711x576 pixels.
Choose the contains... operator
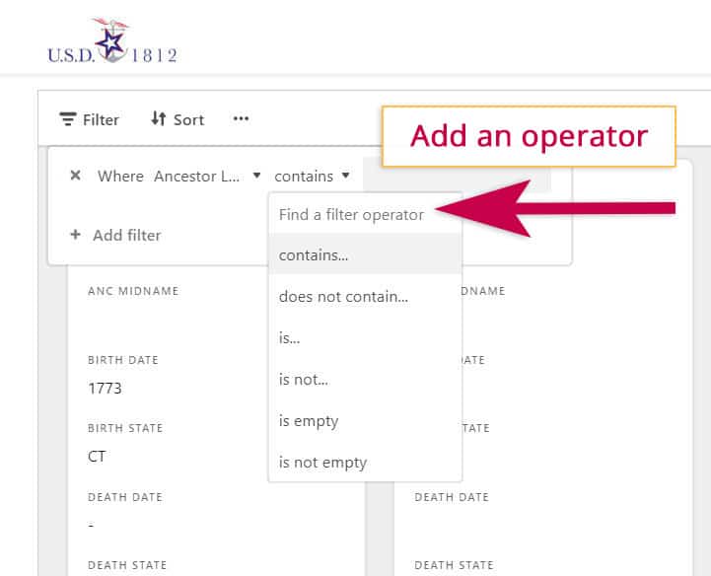tap(365, 255)
